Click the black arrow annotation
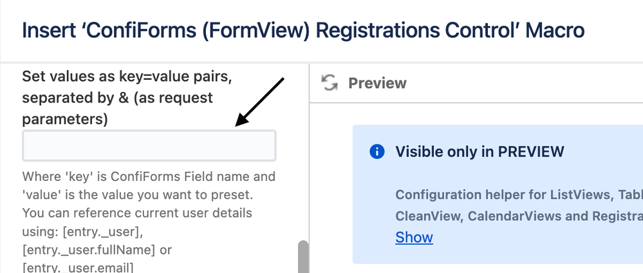This screenshot has height=273, width=643. pos(259,102)
